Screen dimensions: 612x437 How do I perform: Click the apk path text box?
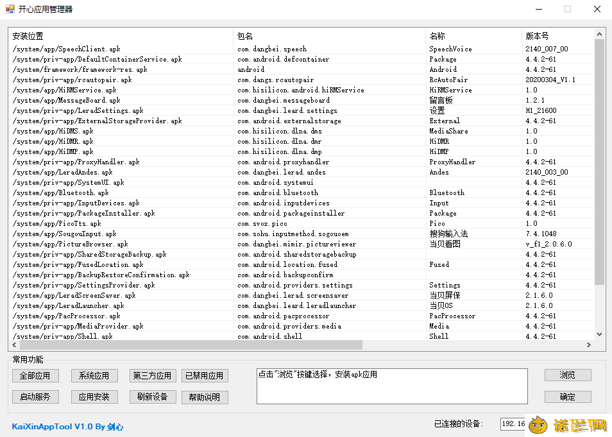point(392,386)
